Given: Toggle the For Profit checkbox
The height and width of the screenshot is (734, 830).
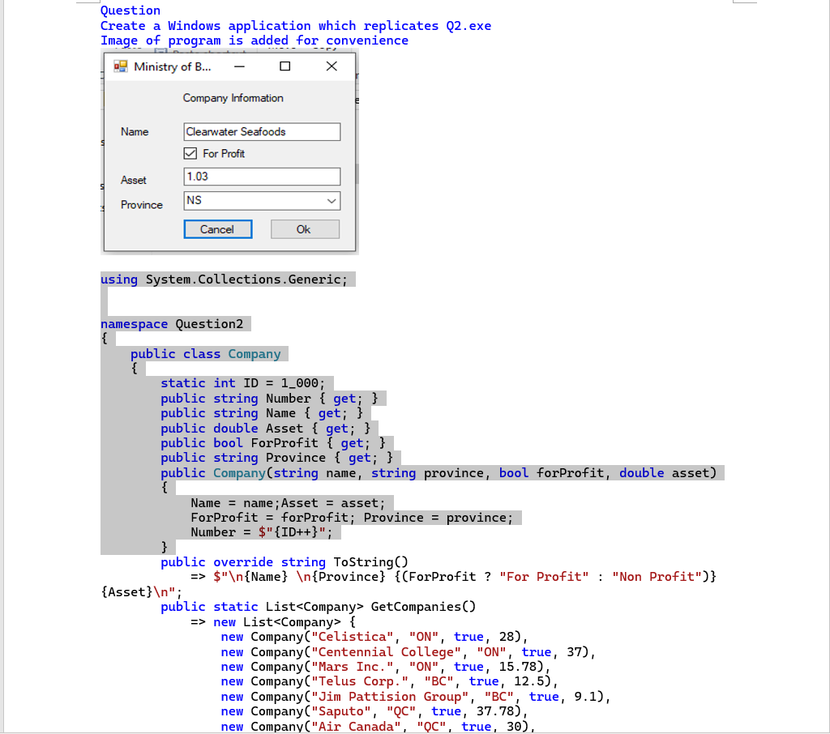Looking at the screenshot, I should point(190,153).
